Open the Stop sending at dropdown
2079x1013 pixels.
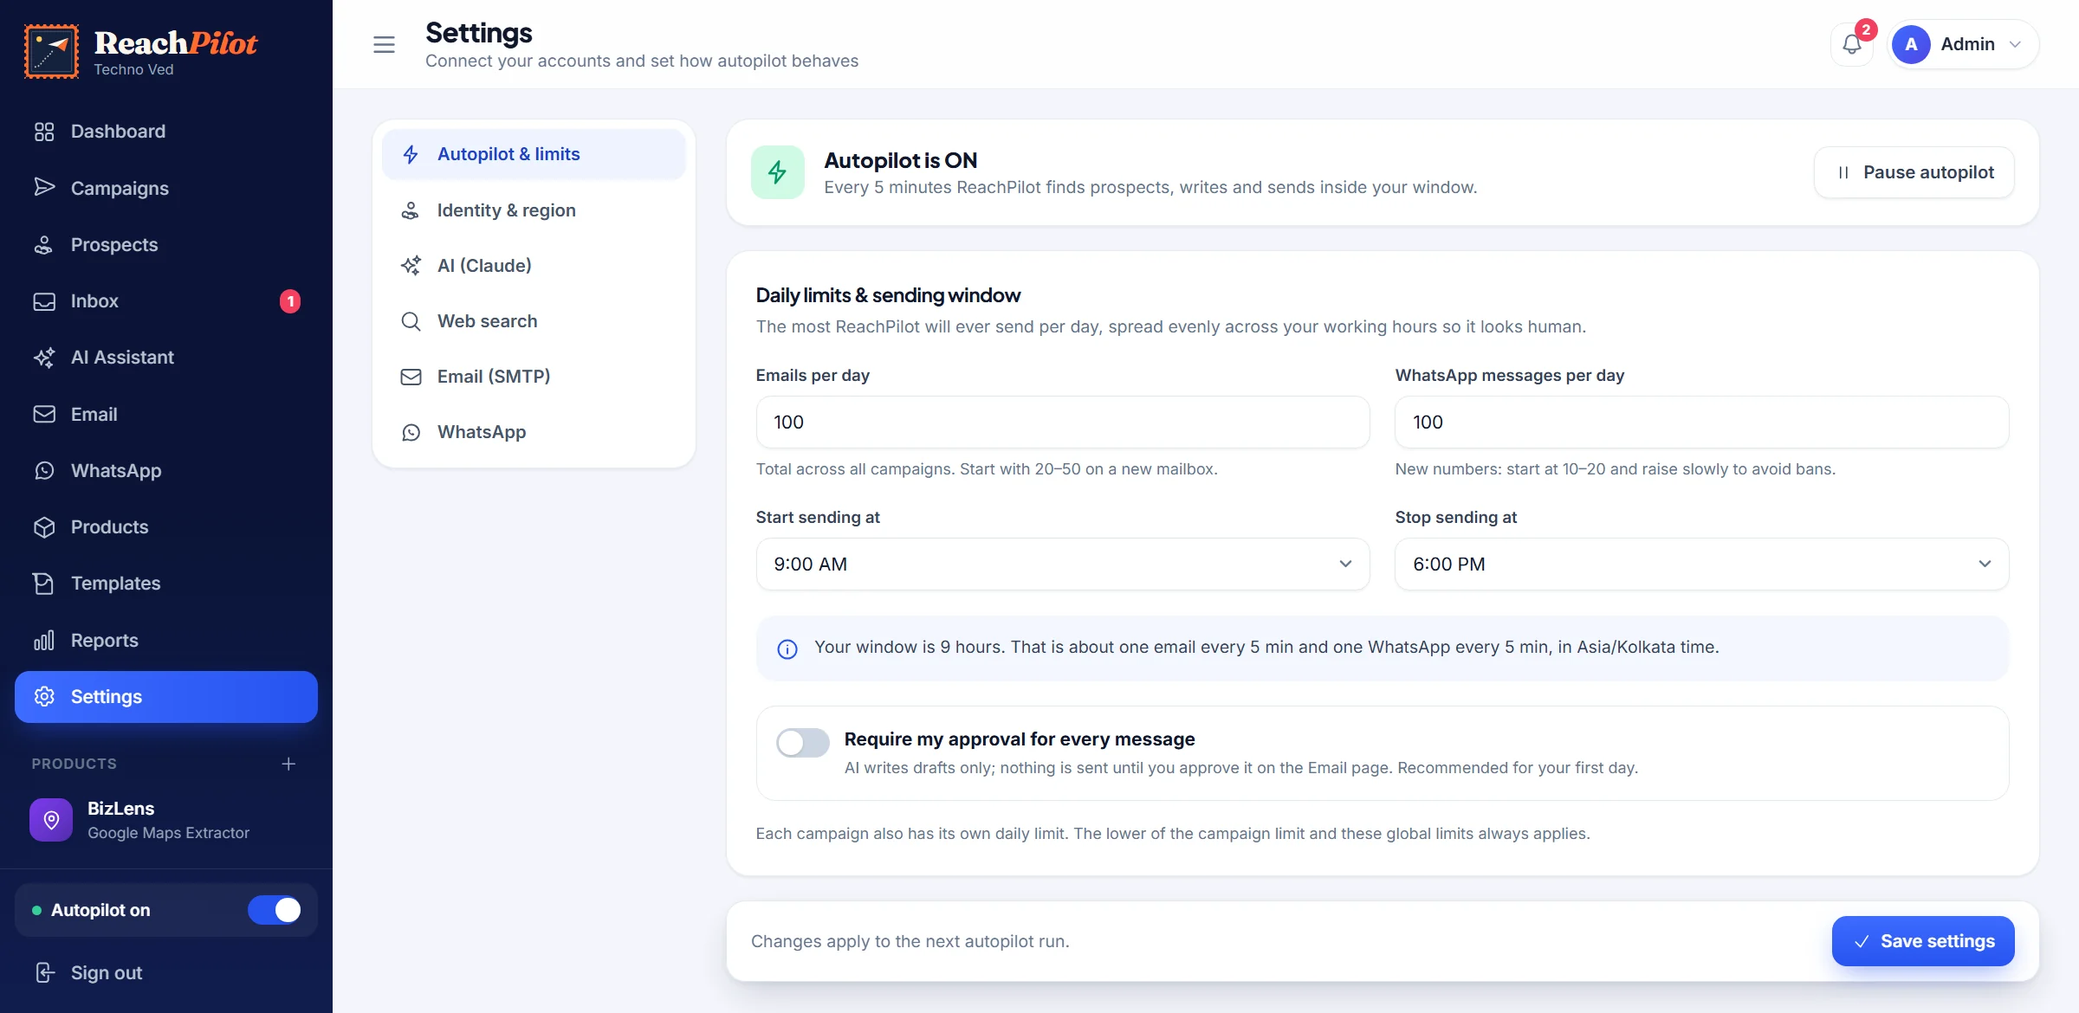point(1701,565)
